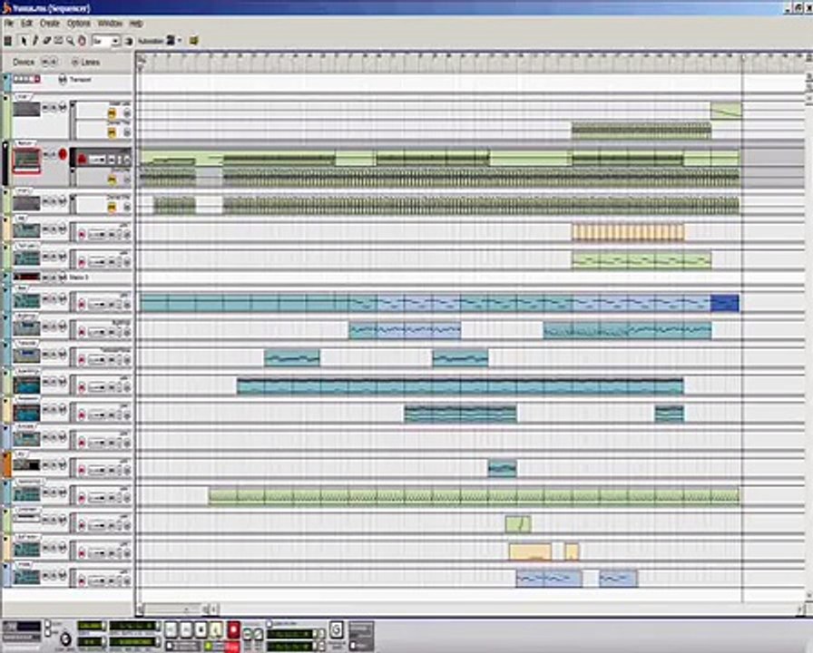This screenshot has height=653, width=813.
Task: Collapse the Transport track with its arrow
Action: (6, 79)
